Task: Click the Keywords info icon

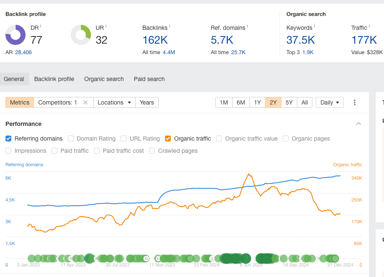Action: pos(314,26)
